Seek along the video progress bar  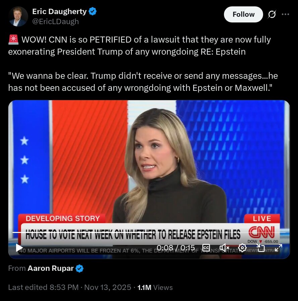pos(149,233)
